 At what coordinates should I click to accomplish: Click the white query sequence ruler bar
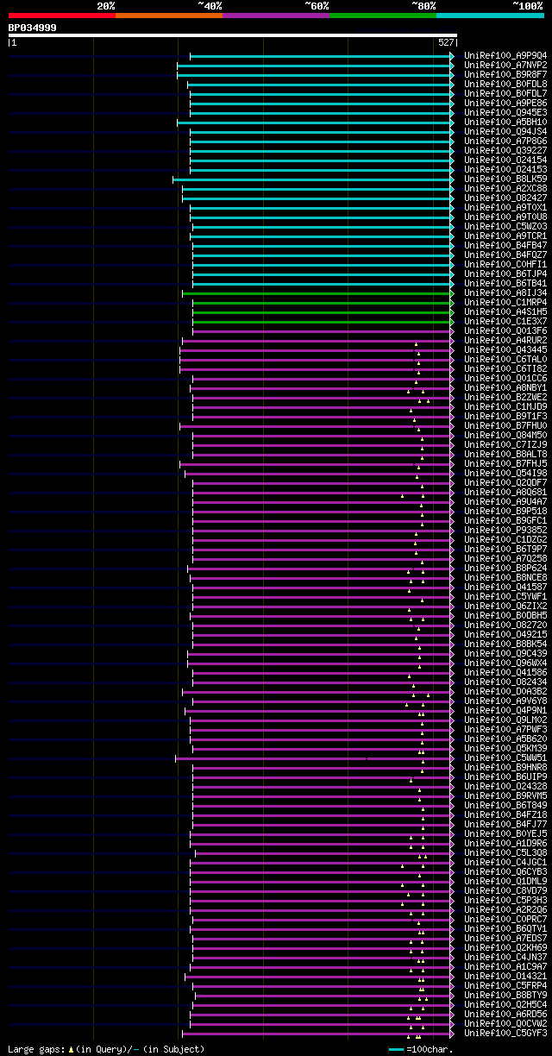pyautogui.click(x=232, y=35)
